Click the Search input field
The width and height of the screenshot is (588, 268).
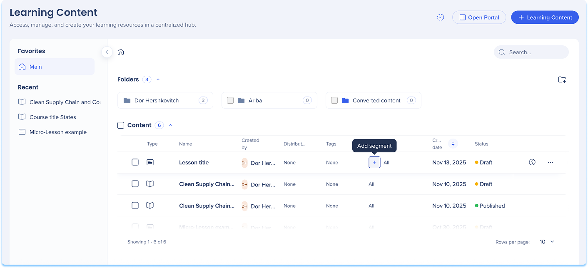click(x=535, y=52)
